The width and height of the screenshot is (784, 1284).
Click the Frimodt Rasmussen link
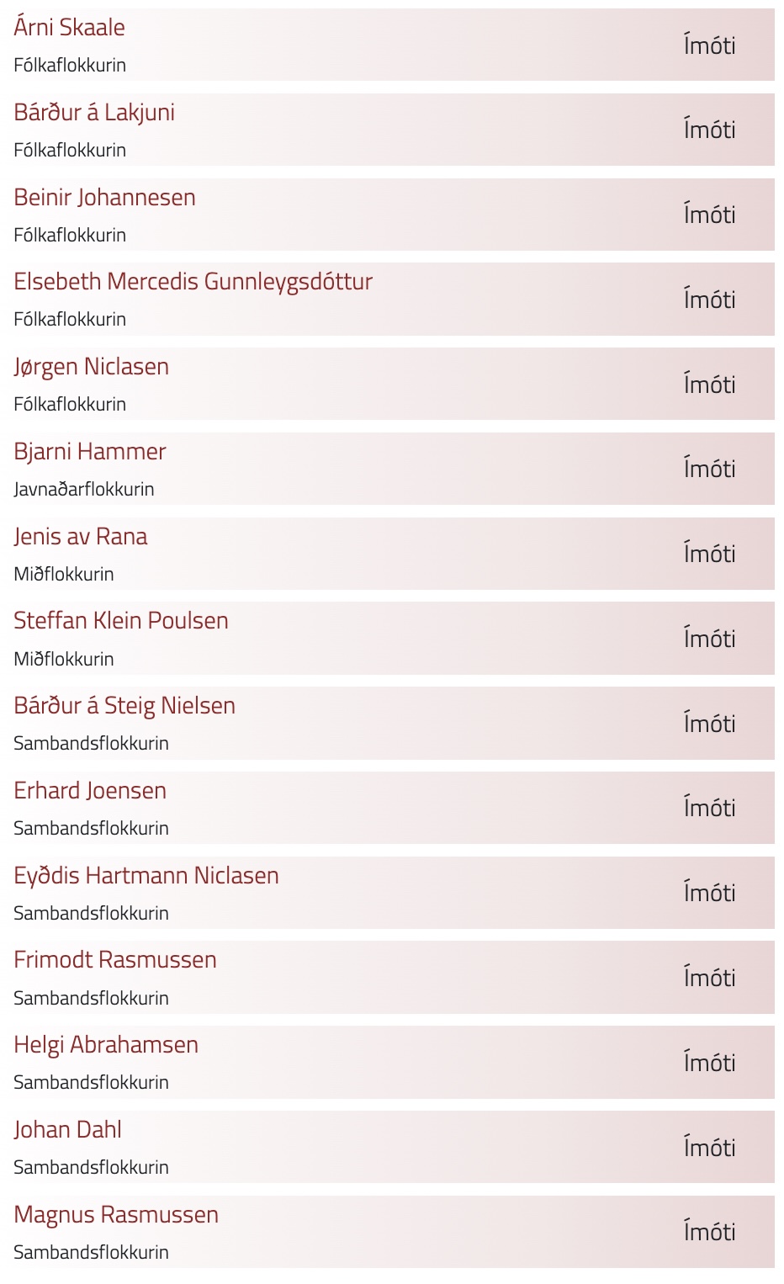(x=114, y=960)
